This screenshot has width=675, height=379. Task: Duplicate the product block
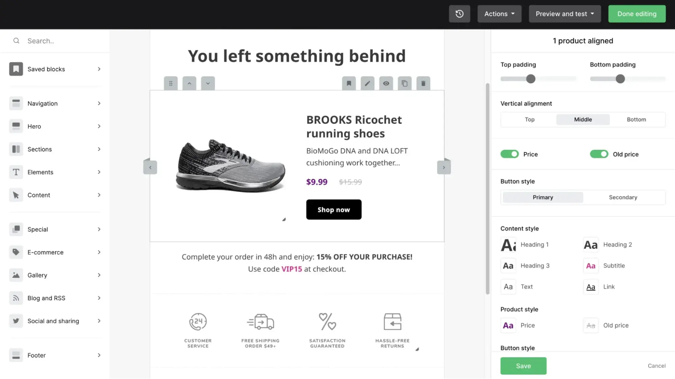405,83
